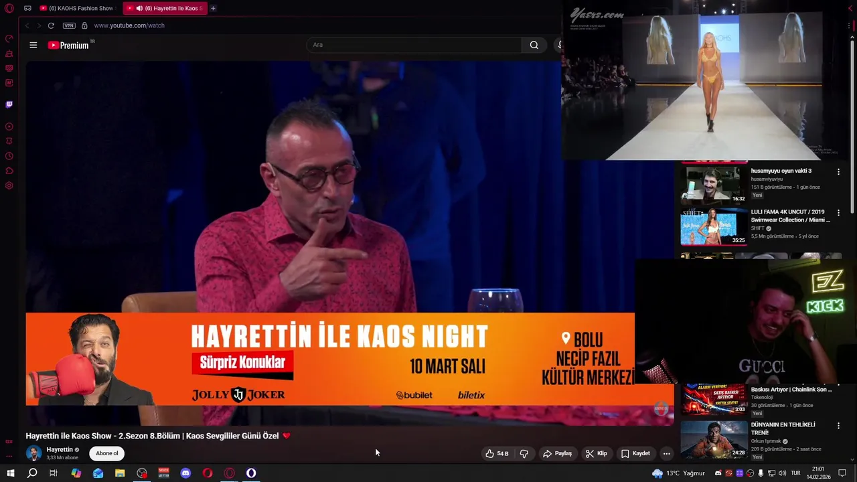Like the video showing 54 B

click(x=497, y=453)
